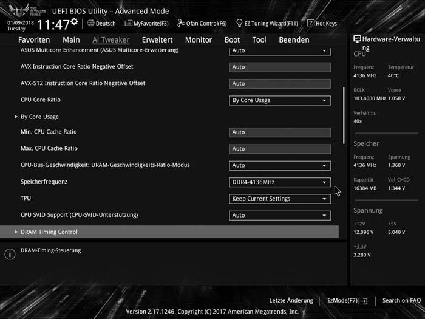Switch to EzMode(F7)
425x319 pixels.
(x=347, y=301)
